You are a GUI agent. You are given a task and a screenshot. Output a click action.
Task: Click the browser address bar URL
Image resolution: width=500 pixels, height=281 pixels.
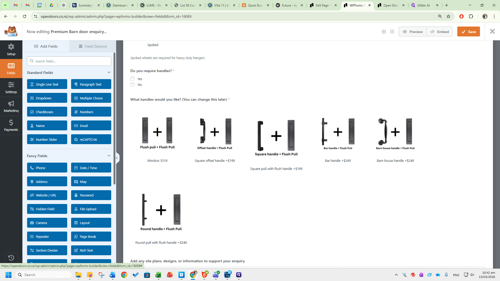pos(116,16)
